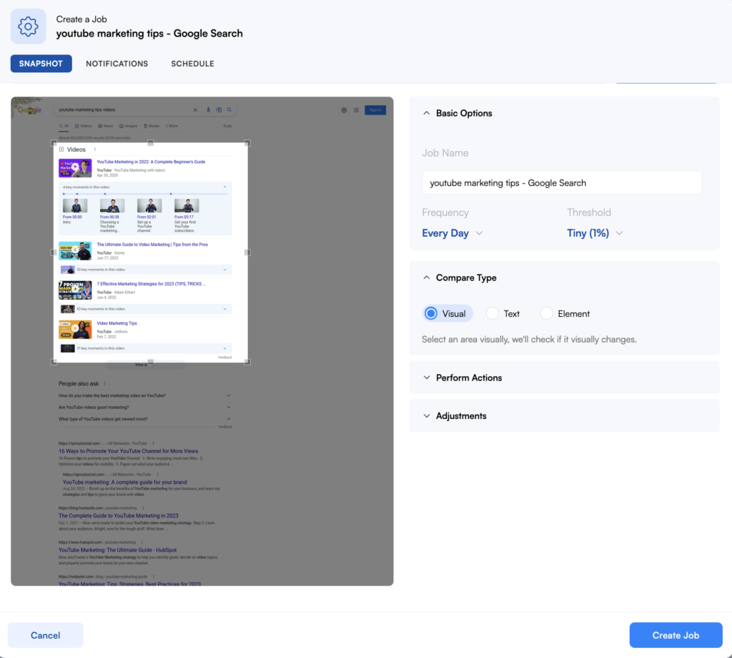This screenshot has width=732, height=658.
Task: Click the Google apps grid icon in snapshot
Action: point(355,110)
